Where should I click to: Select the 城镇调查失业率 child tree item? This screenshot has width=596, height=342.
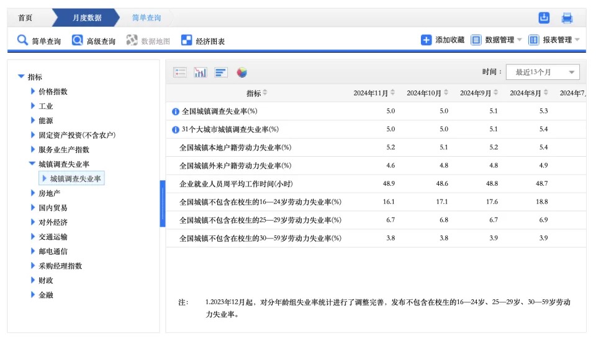75,178
